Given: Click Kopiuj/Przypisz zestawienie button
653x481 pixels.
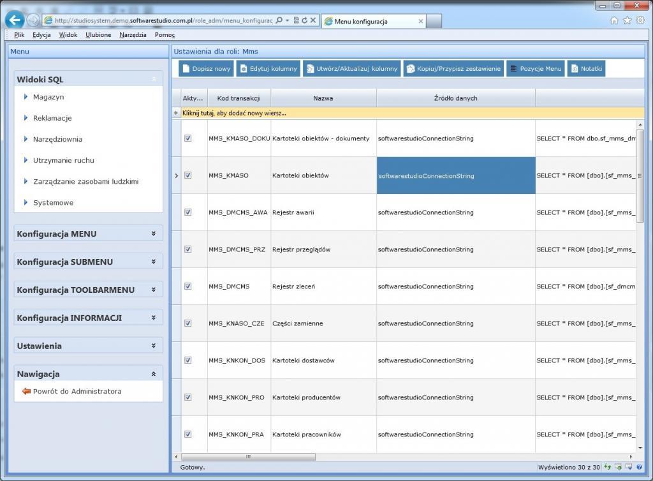Looking at the screenshot, I should (453, 69).
